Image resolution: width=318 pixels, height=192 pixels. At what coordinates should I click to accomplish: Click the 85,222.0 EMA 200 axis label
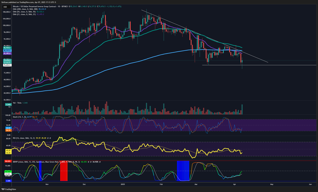coord(7,50)
